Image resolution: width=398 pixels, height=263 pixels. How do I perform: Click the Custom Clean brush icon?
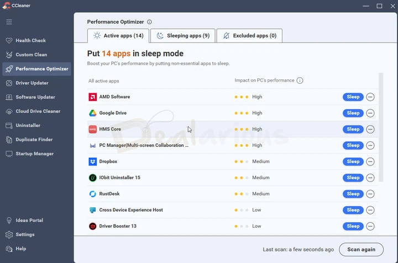point(9,55)
